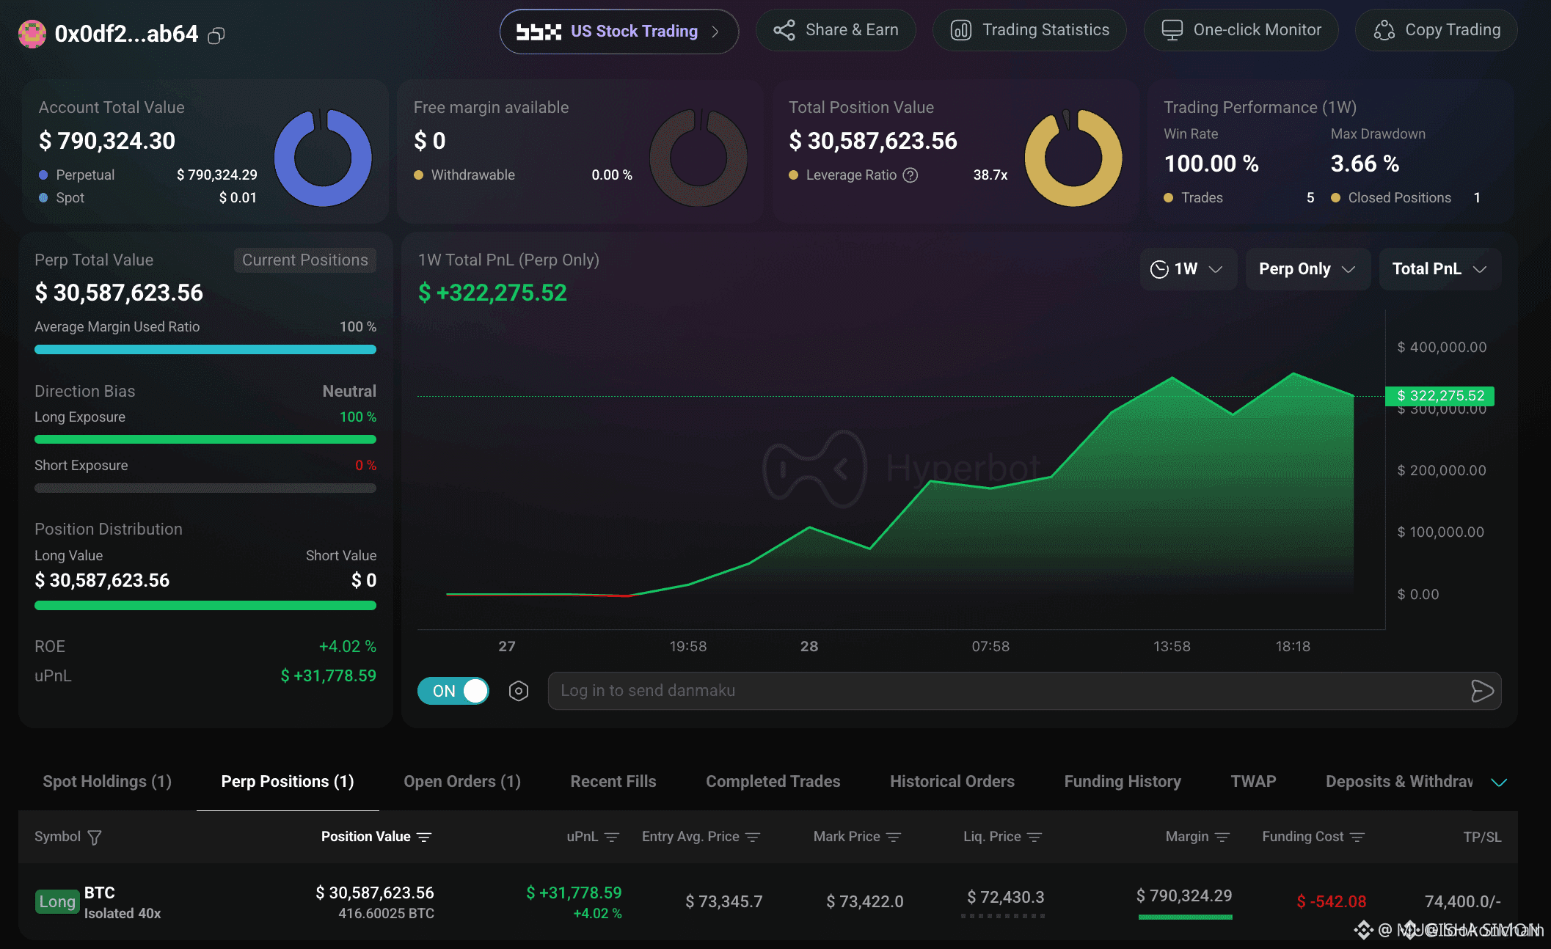Click margin value $ 790,324.29 in table
Screen dimensions: 1551x949
tap(1184, 896)
